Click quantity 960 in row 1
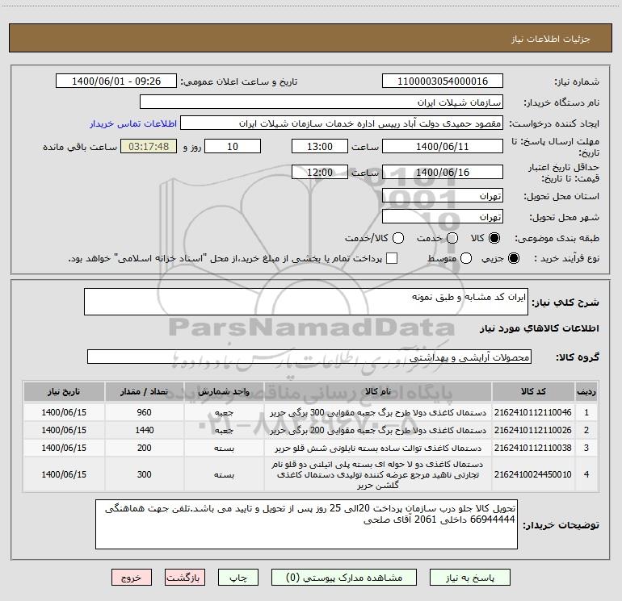This screenshot has height=601, width=622. (145, 412)
